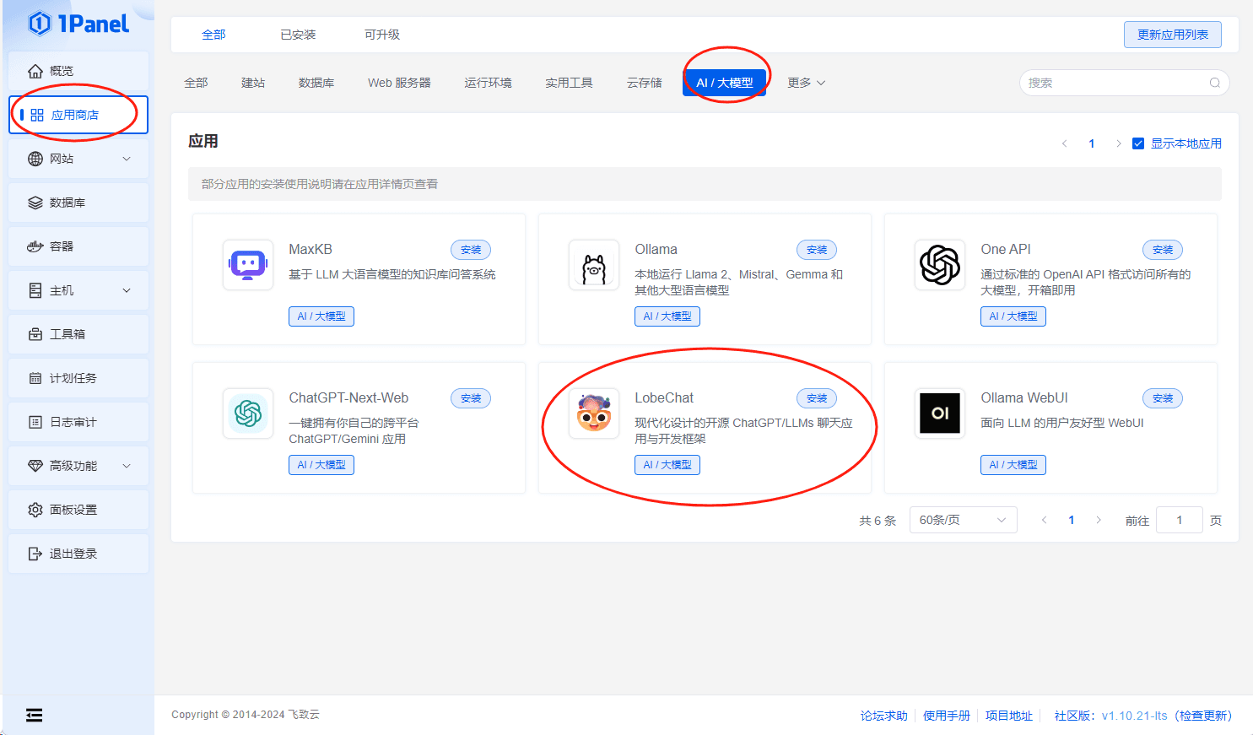Click the Ollama WebUI icon
Image resolution: width=1253 pixels, height=735 pixels.
[x=939, y=413]
